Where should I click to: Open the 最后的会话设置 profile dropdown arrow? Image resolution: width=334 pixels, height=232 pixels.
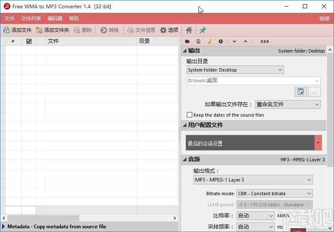318,143
